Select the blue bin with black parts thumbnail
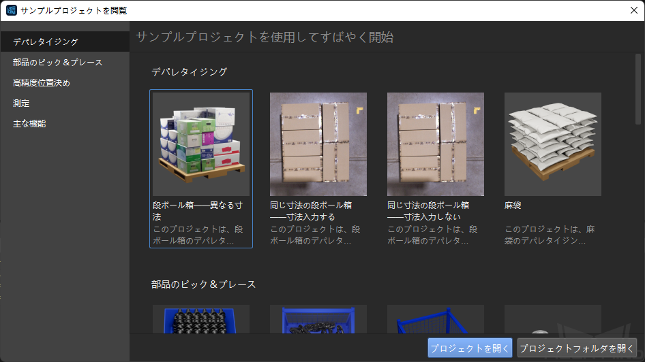The width and height of the screenshot is (645, 362). [x=201, y=319]
